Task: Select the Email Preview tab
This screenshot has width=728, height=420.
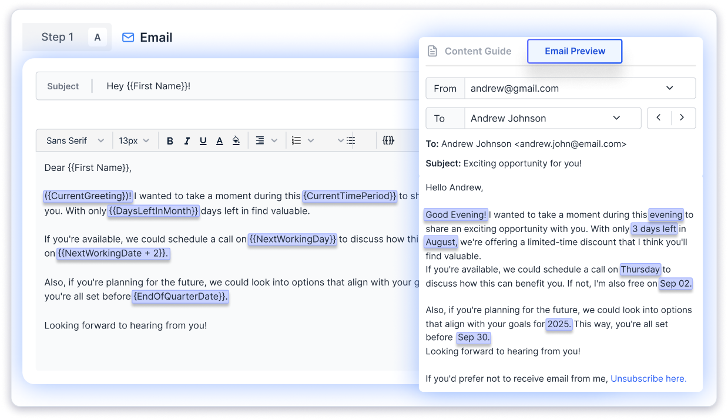Action: [575, 51]
